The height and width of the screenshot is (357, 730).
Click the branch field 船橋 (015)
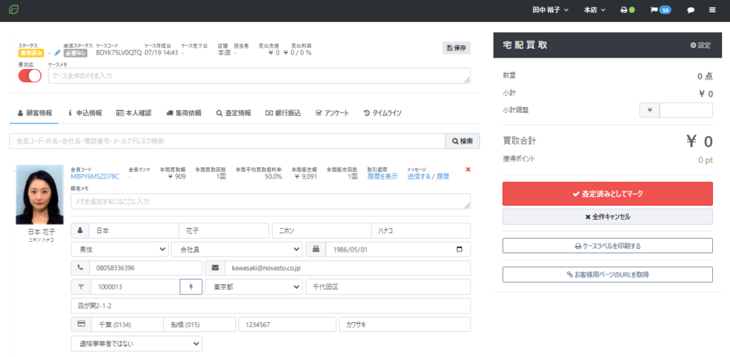[200, 324]
